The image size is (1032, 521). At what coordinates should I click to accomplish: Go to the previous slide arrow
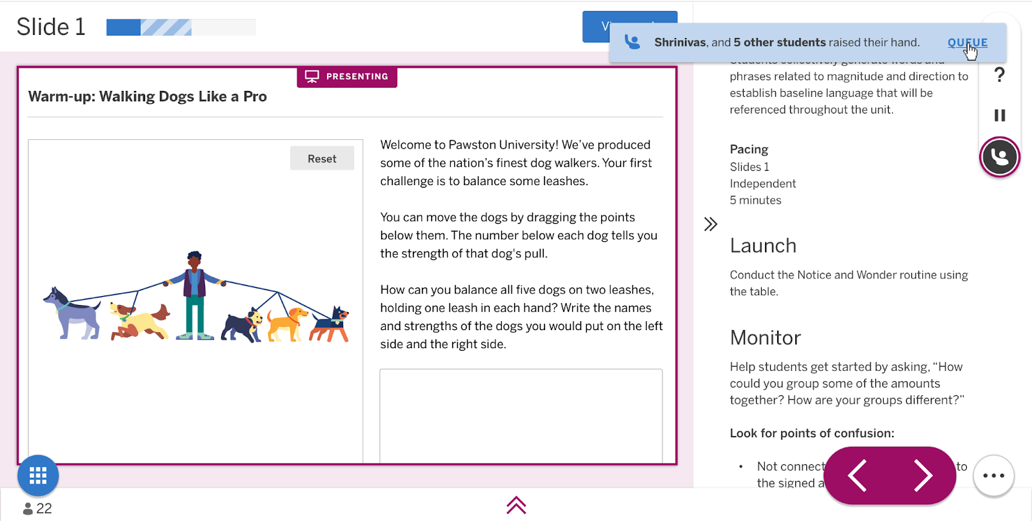pyautogui.click(x=857, y=476)
